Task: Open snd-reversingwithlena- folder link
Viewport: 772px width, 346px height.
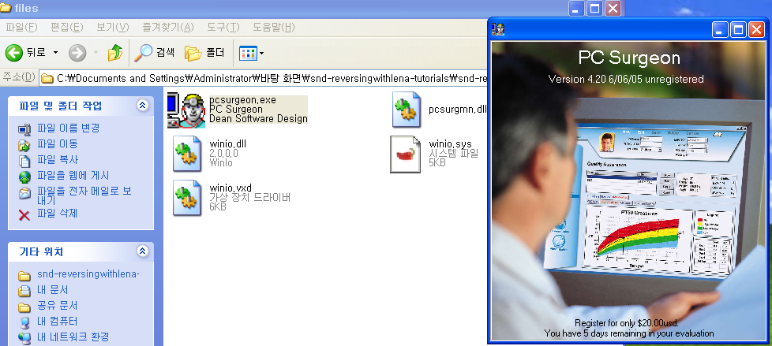Action: click(88, 273)
